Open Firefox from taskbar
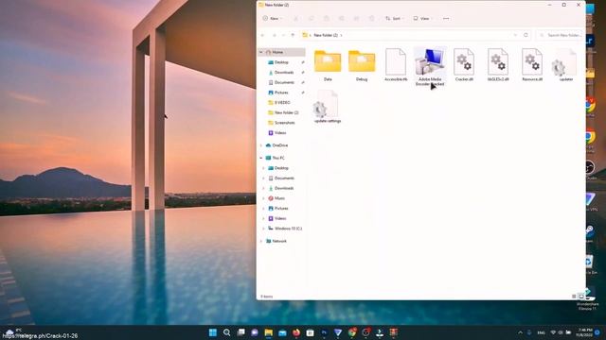The image size is (606, 340). pyautogui.click(x=296, y=332)
